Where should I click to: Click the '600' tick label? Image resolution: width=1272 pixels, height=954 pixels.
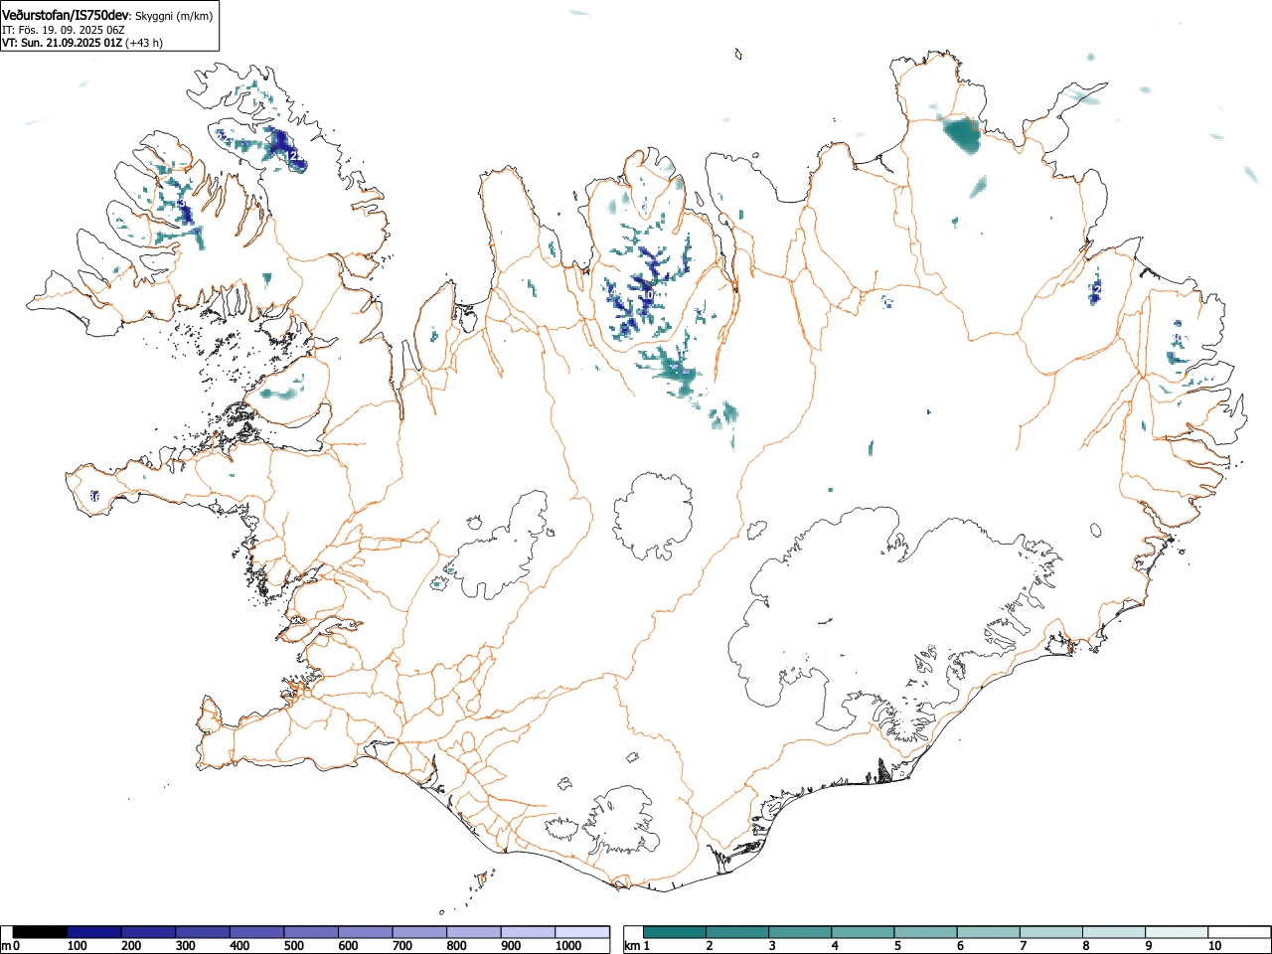[348, 946]
